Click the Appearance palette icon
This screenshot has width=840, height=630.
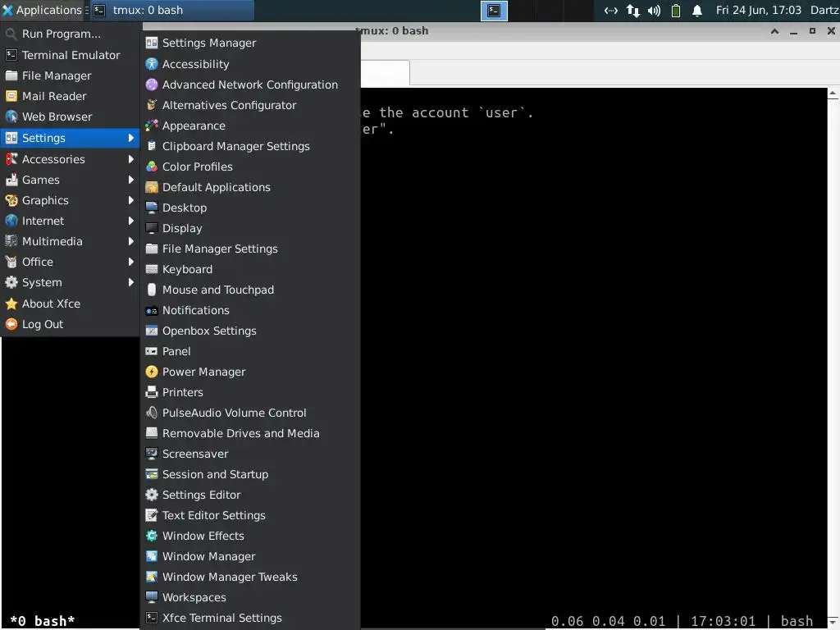[152, 126]
